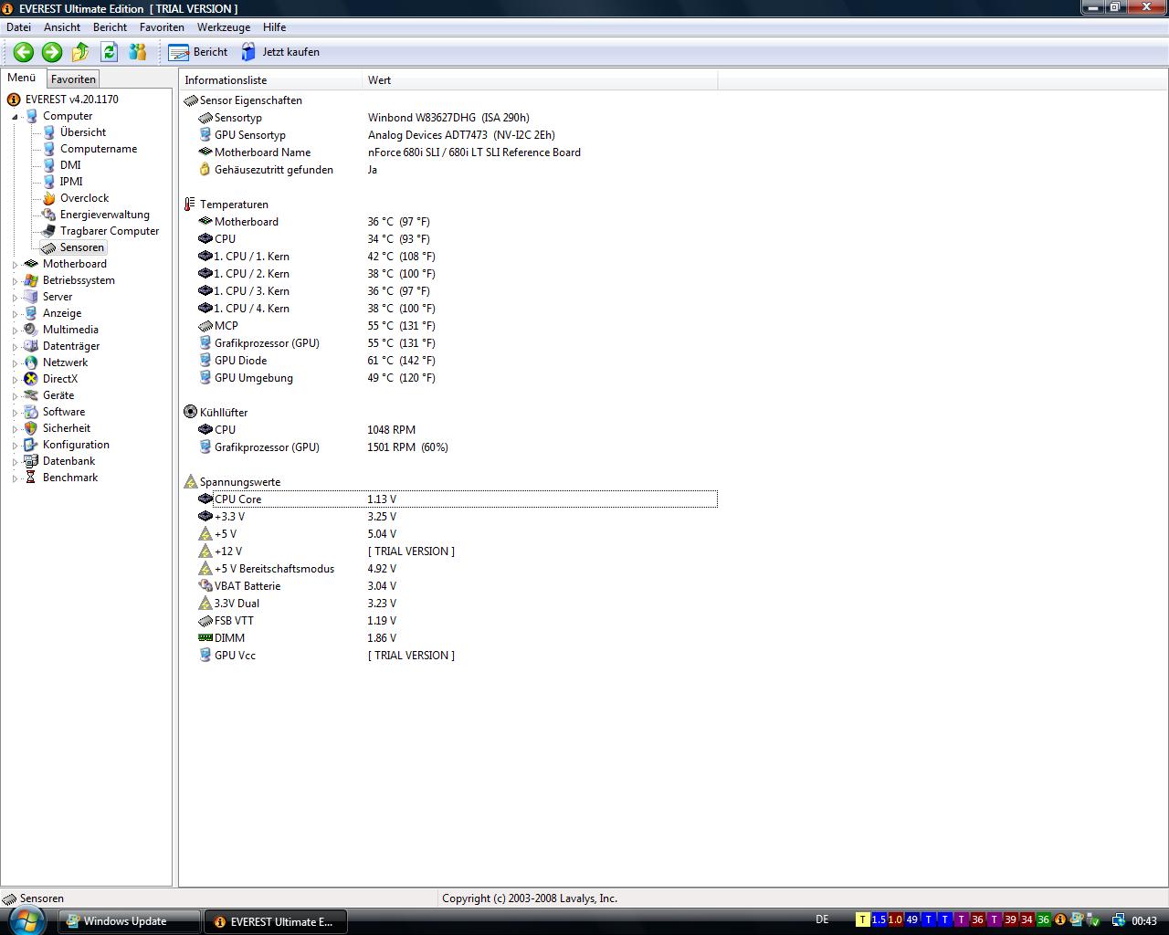Screen dimensions: 1169x935
Task: Open the Bericht menu in menu bar
Action: [110, 27]
